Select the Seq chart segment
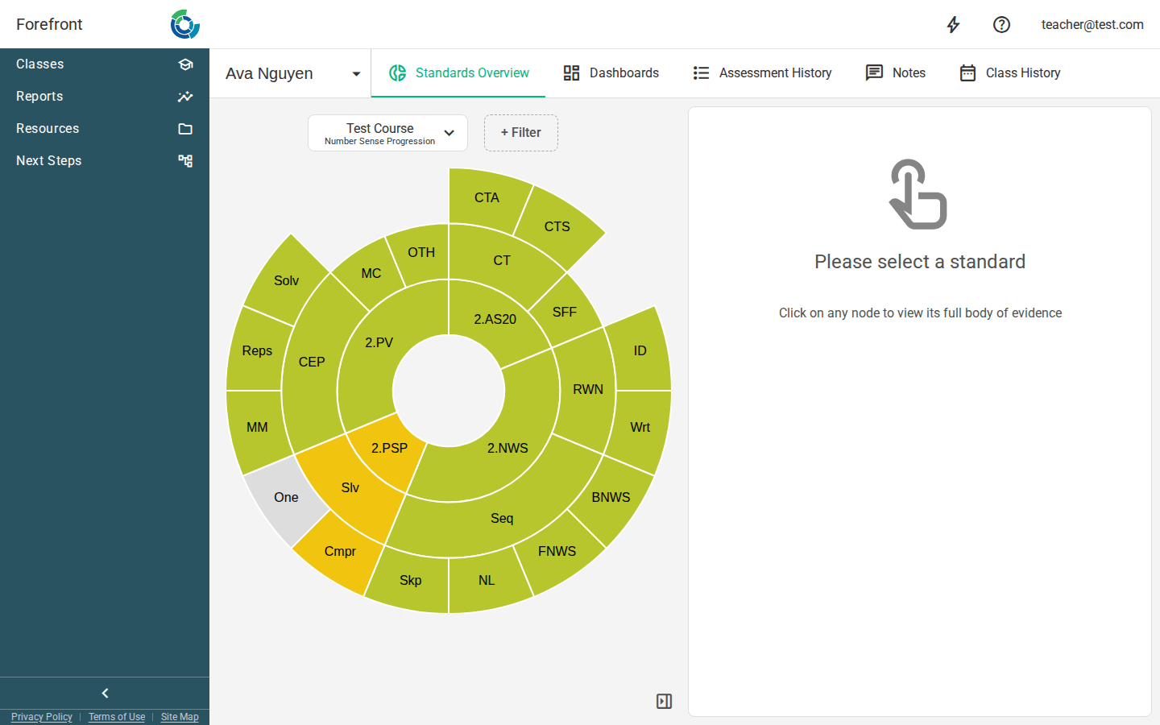This screenshot has height=725, width=1160. point(501,520)
